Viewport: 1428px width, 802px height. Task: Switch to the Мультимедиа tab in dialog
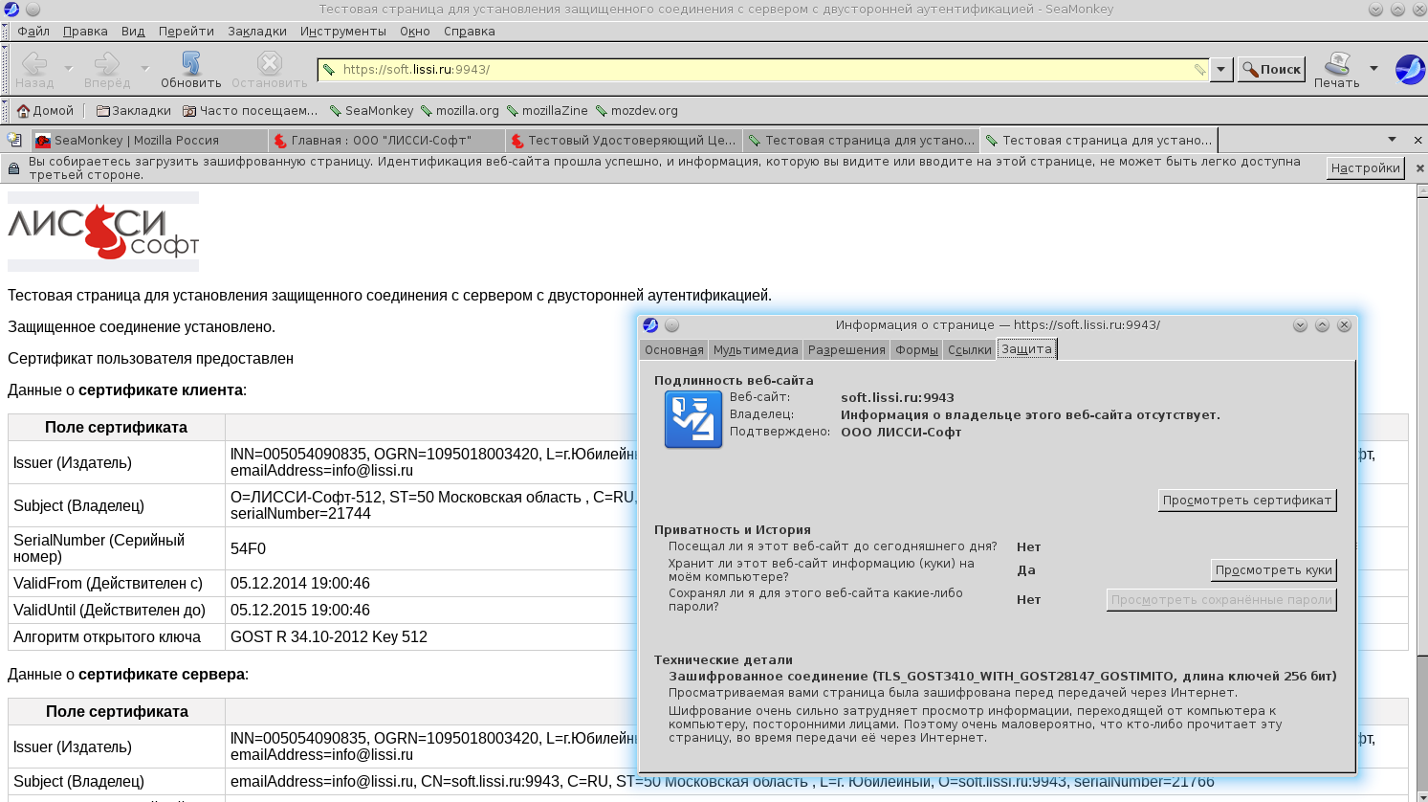click(755, 350)
